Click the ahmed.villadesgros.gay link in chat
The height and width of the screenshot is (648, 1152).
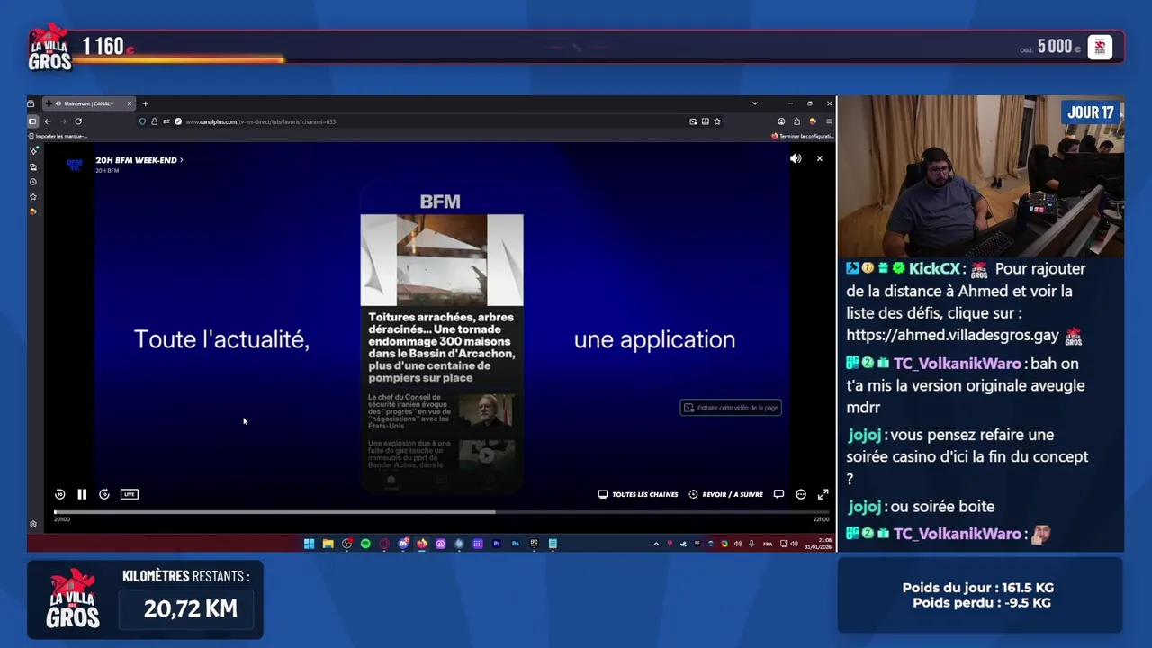tap(952, 335)
